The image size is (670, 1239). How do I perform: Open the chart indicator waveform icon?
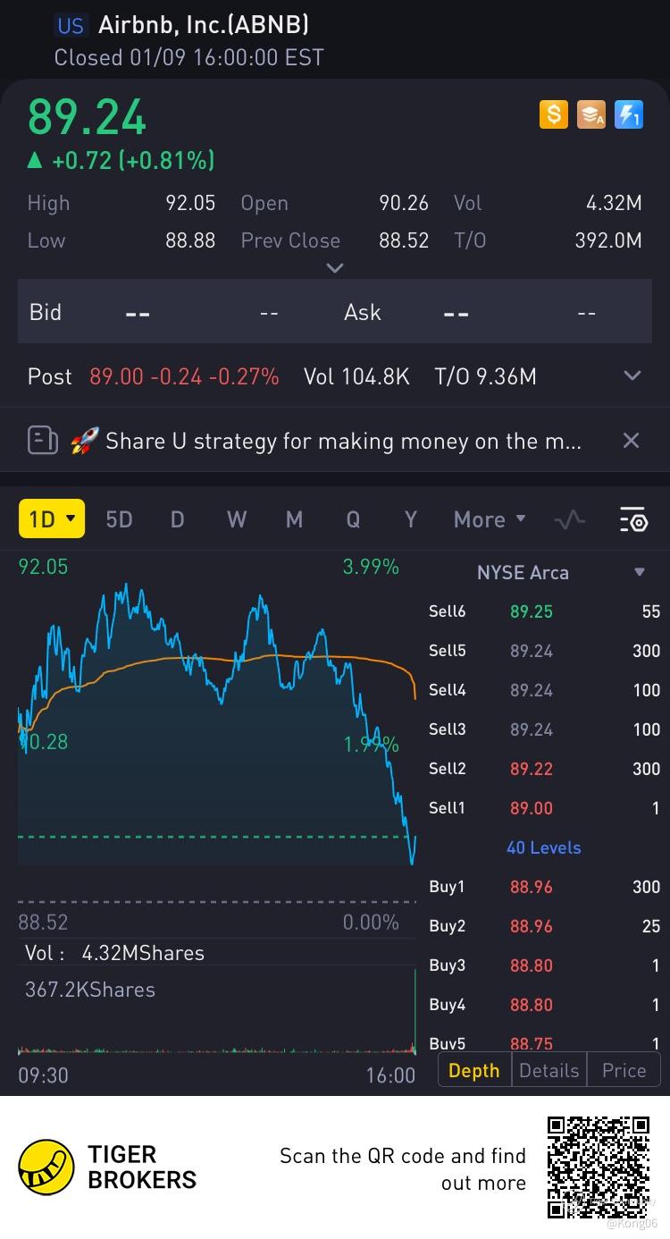tap(570, 519)
